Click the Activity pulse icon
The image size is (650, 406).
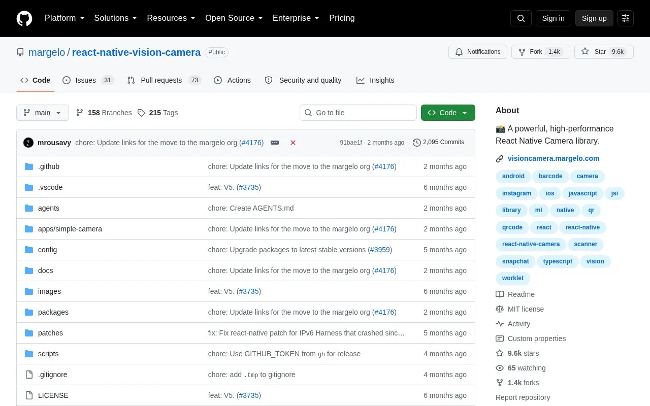tap(500, 324)
